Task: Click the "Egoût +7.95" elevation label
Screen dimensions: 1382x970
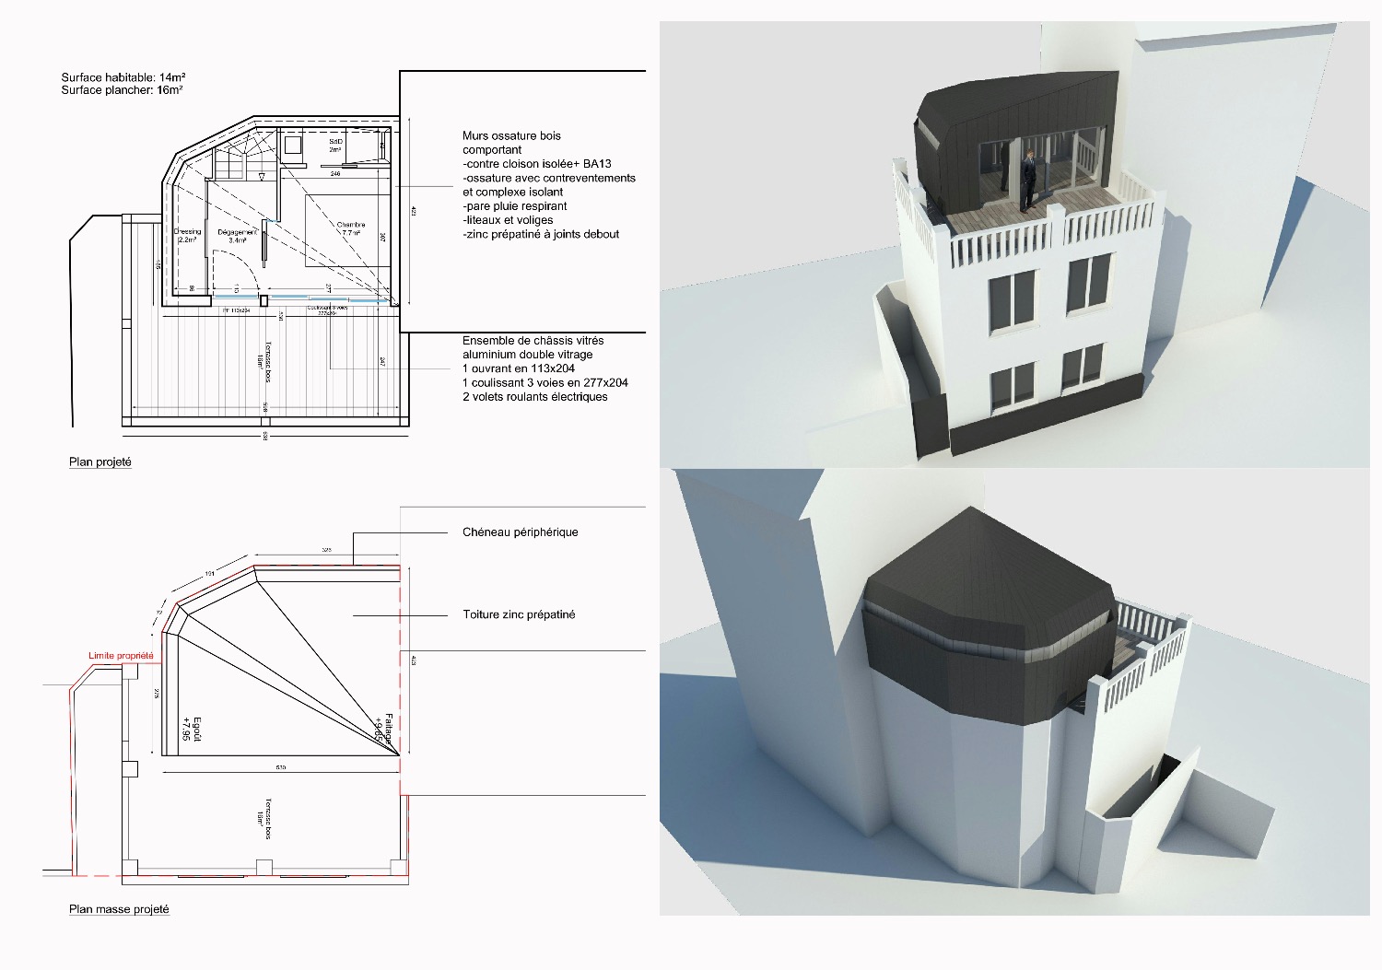Action: click(x=191, y=729)
